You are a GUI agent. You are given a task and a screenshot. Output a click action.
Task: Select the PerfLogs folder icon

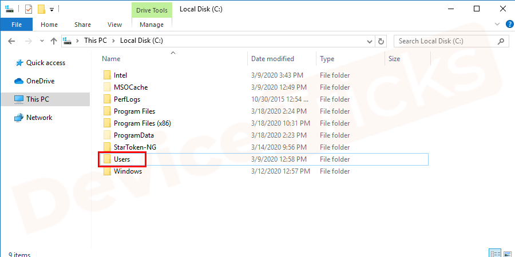(107, 99)
